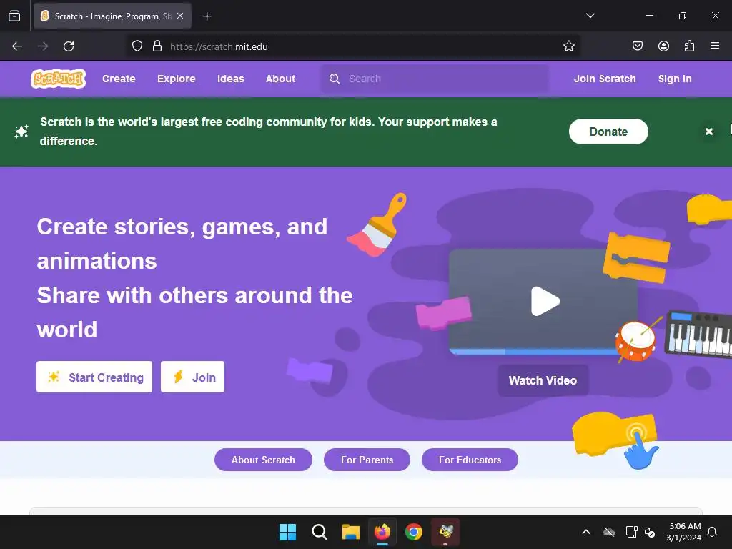The image size is (732, 549).
Task: Click the muted volume tray icon
Action: tap(649, 532)
